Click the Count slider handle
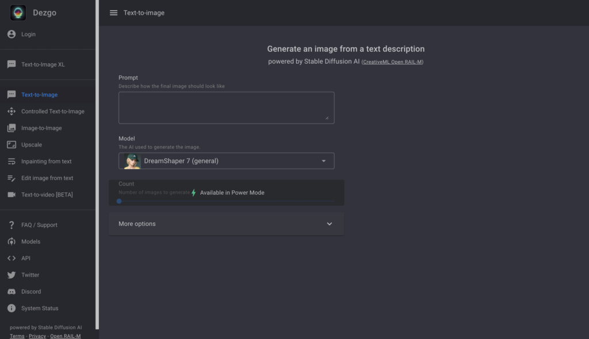This screenshot has width=589, height=339. (119, 201)
